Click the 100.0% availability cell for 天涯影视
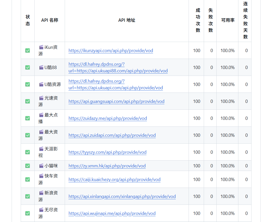 coord(228,152)
